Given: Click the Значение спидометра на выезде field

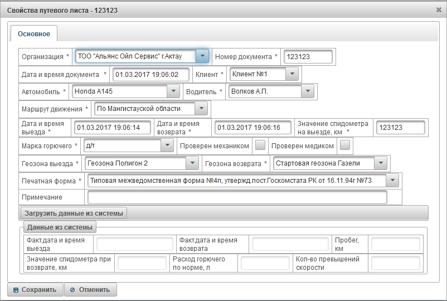Looking at the screenshot, I should click(400, 128).
